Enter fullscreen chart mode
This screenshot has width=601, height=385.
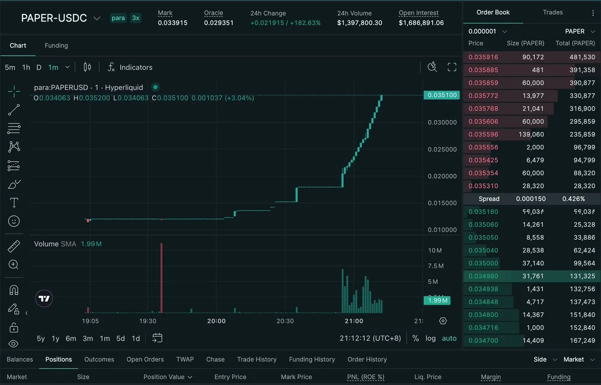[x=452, y=67]
